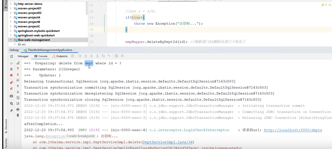332x149 pixels.
Task: Switch to the Debugger tab
Action: click(23, 56)
